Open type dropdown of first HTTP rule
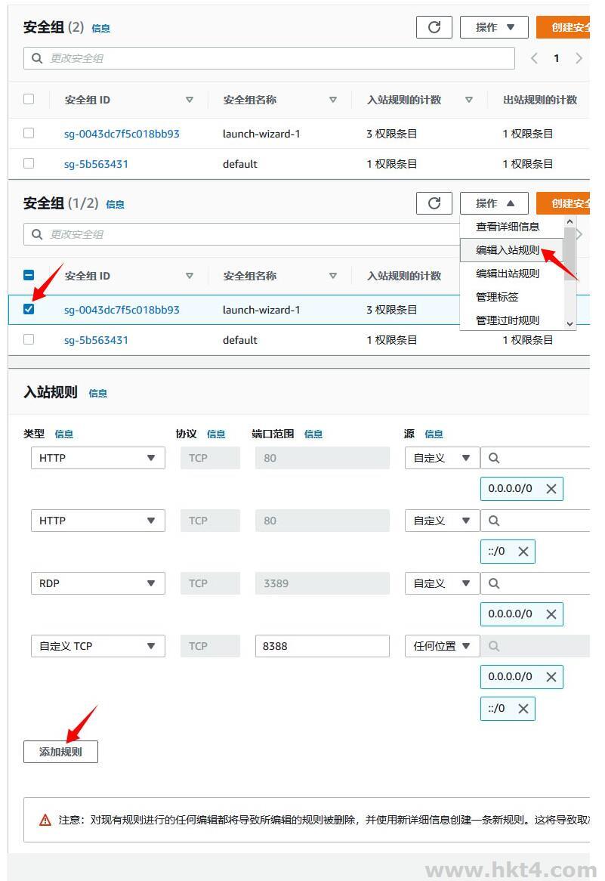This screenshot has width=605, height=881. 97,458
